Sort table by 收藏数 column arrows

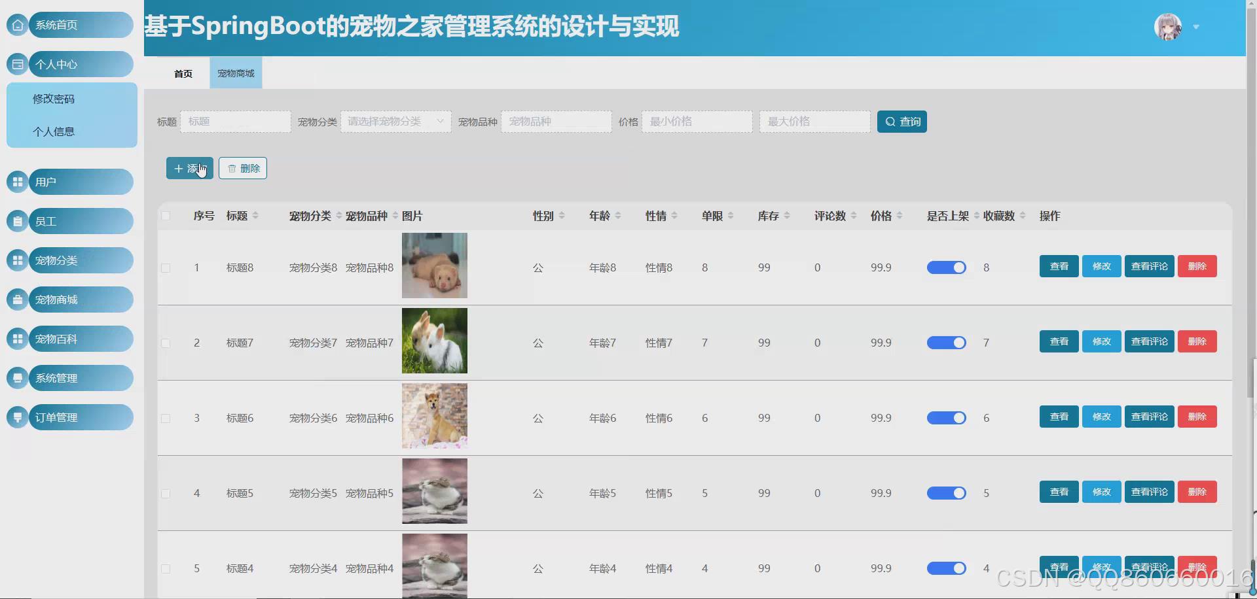tap(1023, 216)
